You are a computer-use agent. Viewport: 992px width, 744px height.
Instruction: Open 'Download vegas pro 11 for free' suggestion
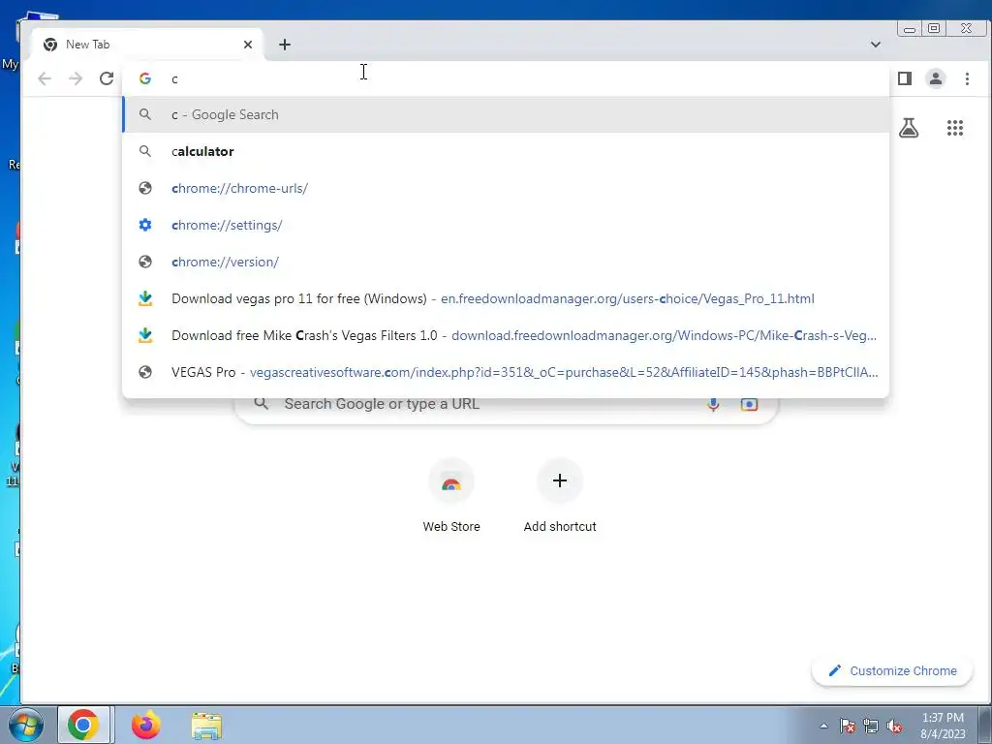pyautogui.click(x=506, y=298)
